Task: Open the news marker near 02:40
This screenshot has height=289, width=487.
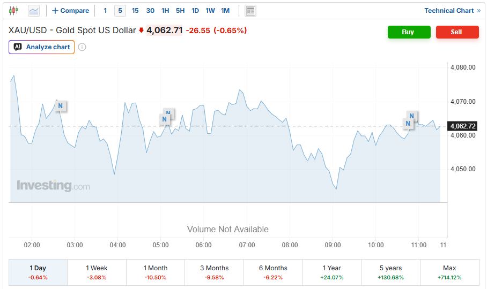Action: [x=60, y=106]
